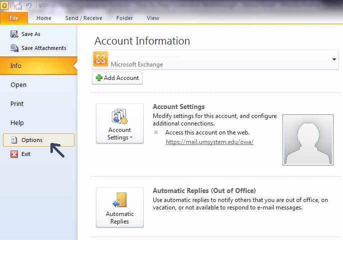Viewport: 343px width, 256px height.
Task: Switch to the Send / Receive tab
Action: click(84, 18)
